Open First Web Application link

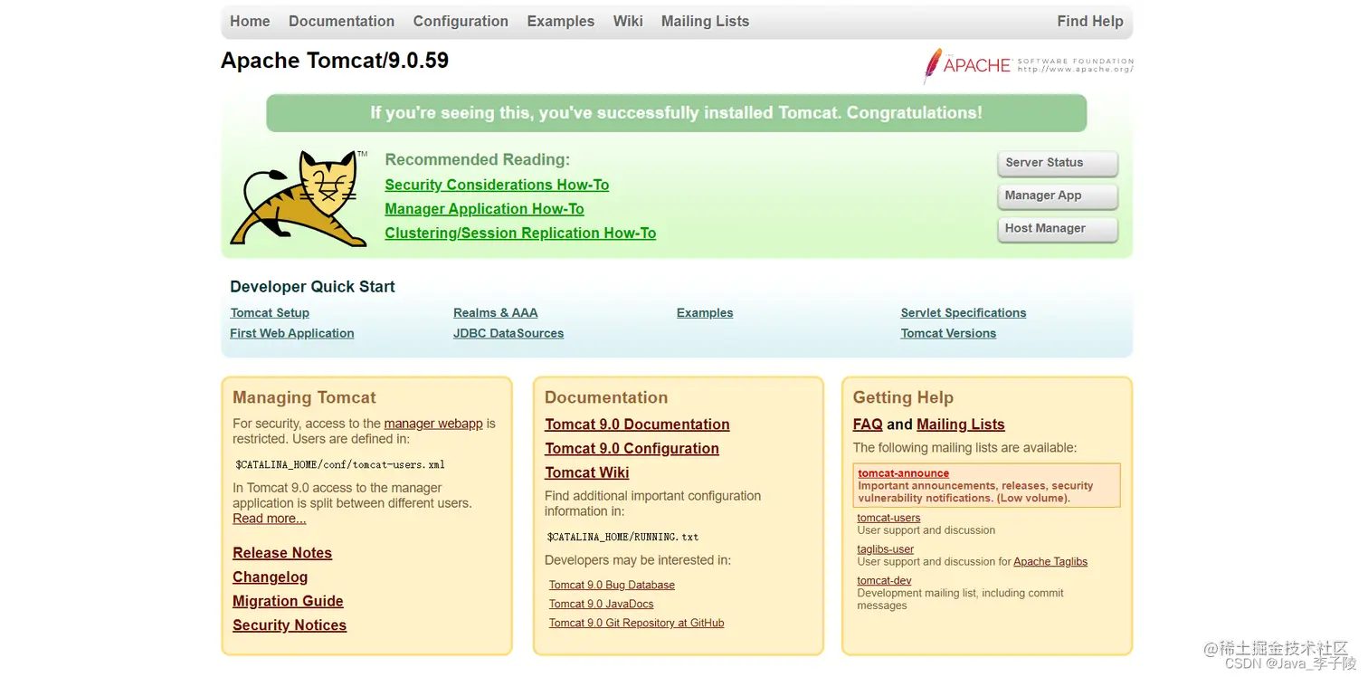291,333
